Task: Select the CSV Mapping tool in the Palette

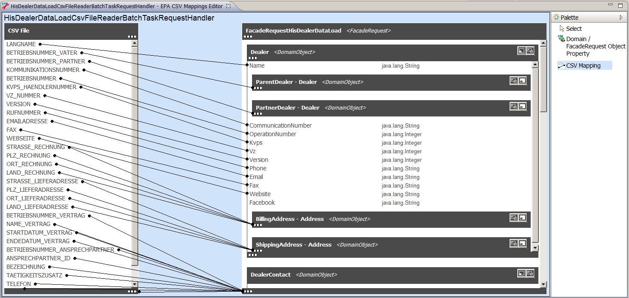Action: coord(584,65)
